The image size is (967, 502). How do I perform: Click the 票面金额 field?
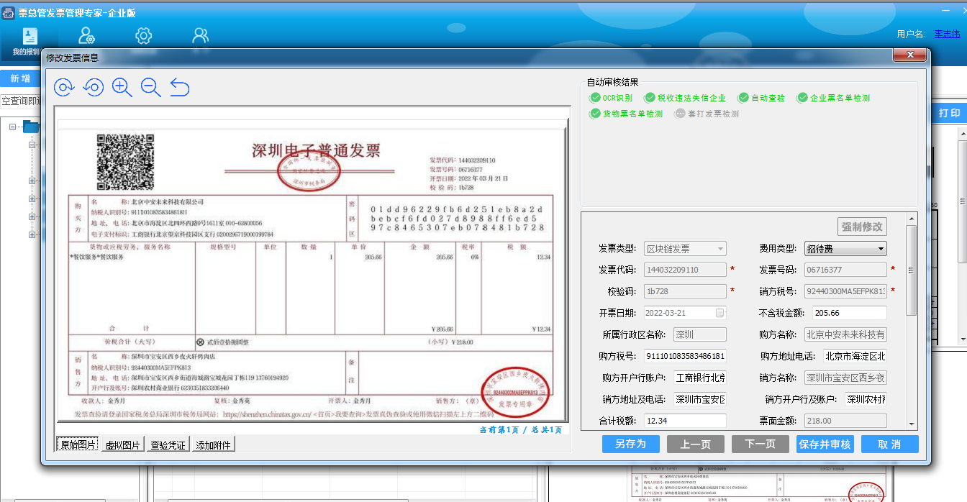tap(845, 421)
